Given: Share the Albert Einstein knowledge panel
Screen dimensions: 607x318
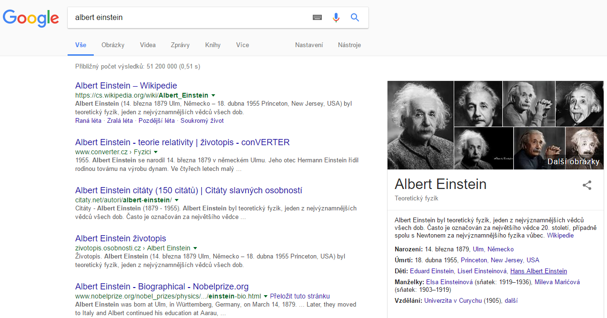Looking at the screenshot, I should click(587, 185).
